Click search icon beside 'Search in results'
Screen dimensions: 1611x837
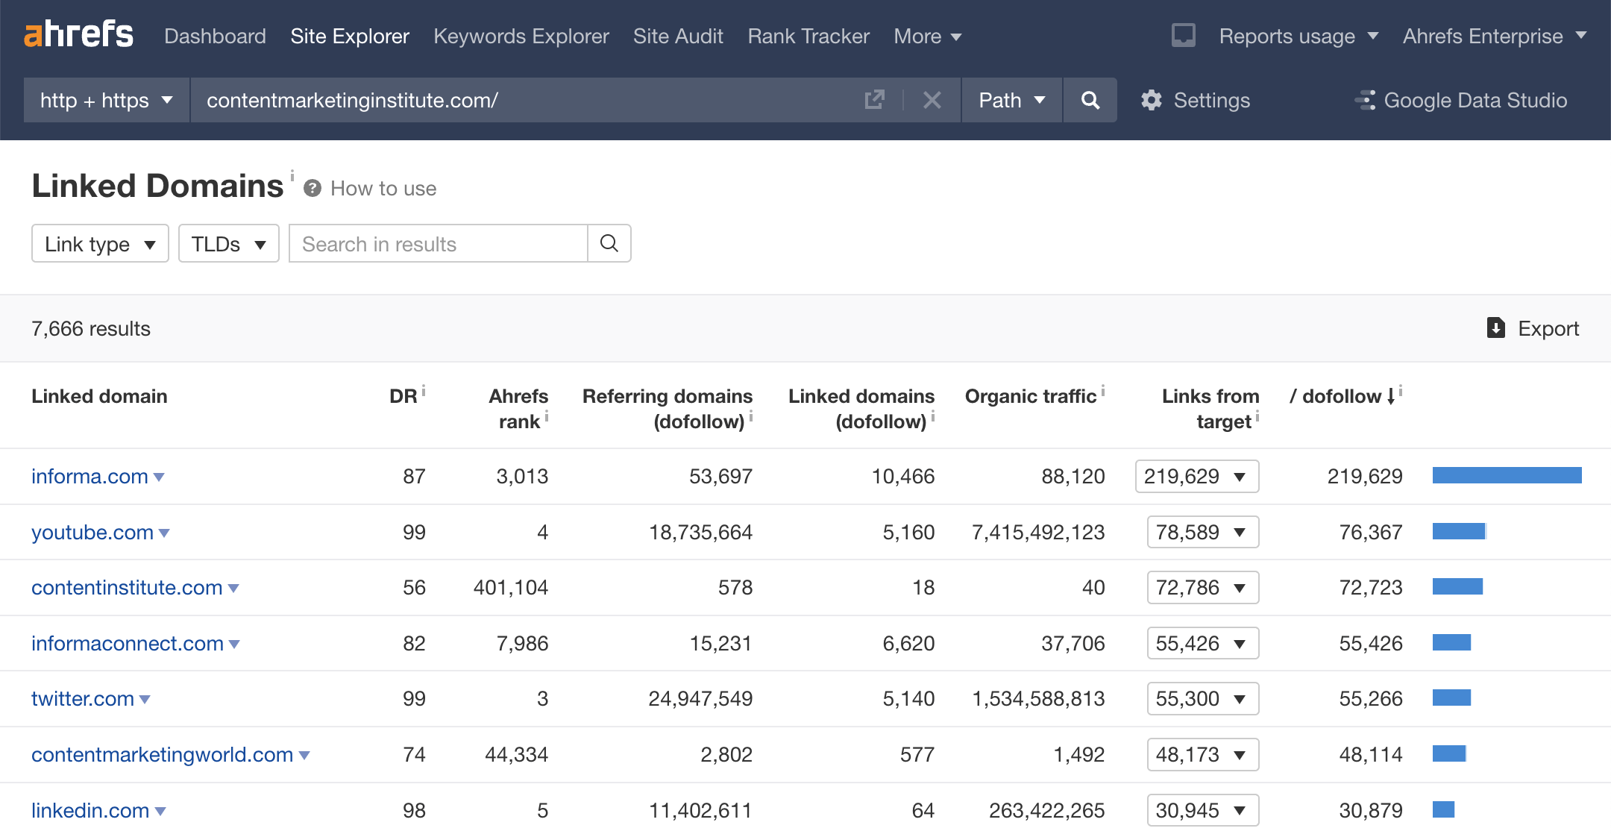tap(609, 243)
